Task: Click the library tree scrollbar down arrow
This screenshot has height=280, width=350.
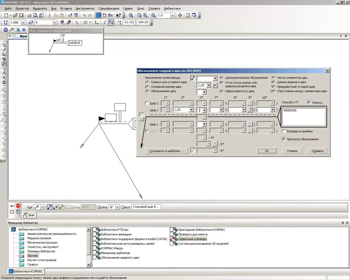Action: [89, 265]
